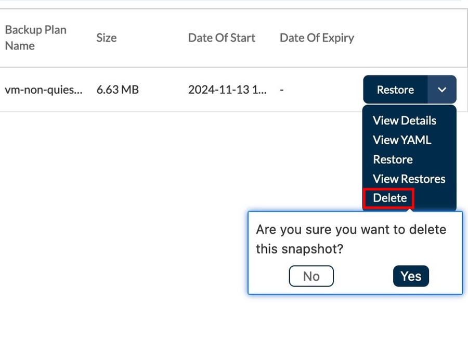Viewport: 468px width, 337px height.
Task: Select the vm-non-quies... backup plan cell
Action: click(x=43, y=90)
